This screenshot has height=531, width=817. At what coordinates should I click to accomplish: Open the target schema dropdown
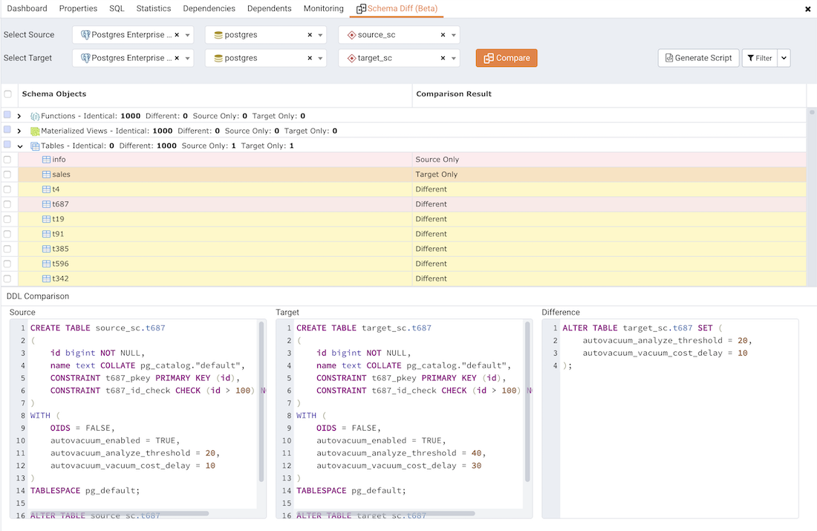(x=454, y=59)
